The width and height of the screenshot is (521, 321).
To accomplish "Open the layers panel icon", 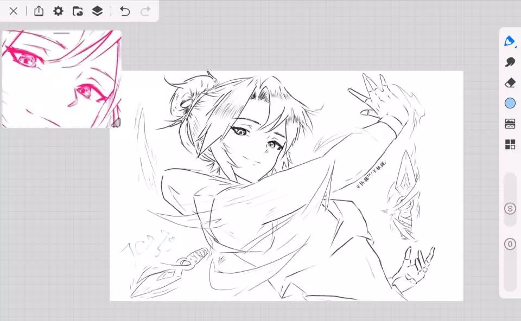I will pos(97,11).
